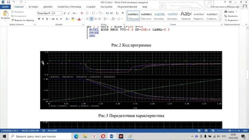This screenshot has width=249, height=140.
Task: Apply red font color
Action: pos(79,19)
